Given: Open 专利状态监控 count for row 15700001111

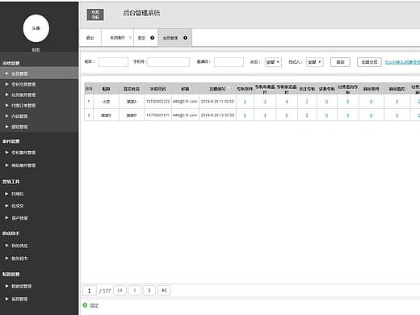Looking at the screenshot, I should (287, 115).
